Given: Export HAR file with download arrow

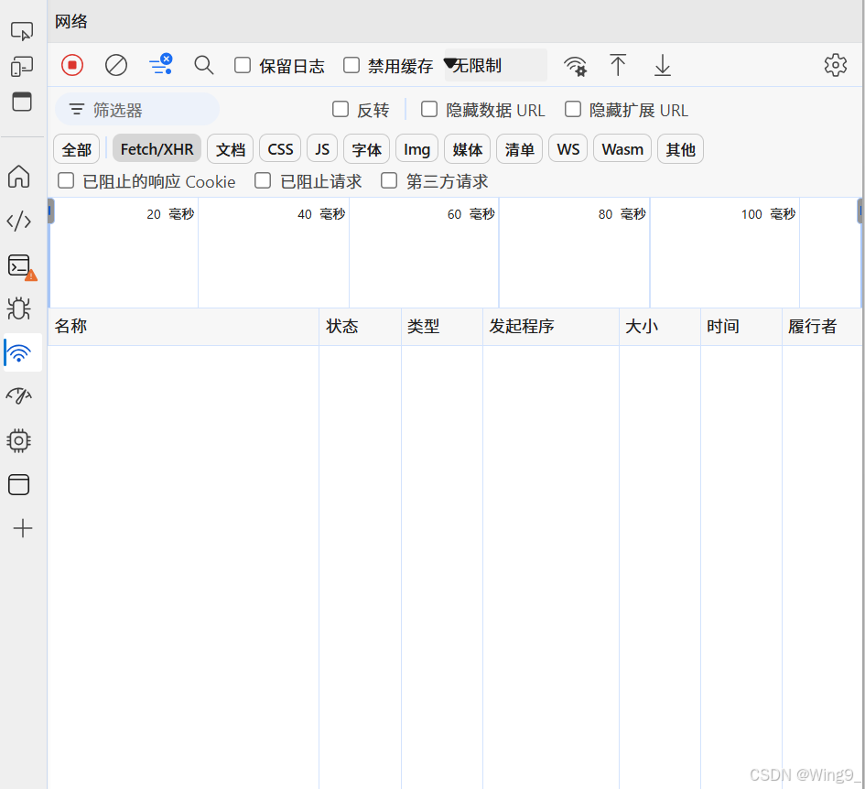Looking at the screenshot, I should point(662,65).
